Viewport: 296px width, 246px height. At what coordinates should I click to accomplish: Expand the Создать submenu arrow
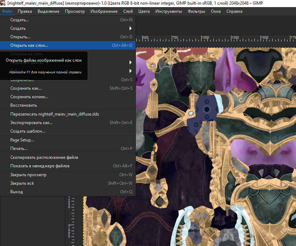pyautogui.click(x=130, y=28)
